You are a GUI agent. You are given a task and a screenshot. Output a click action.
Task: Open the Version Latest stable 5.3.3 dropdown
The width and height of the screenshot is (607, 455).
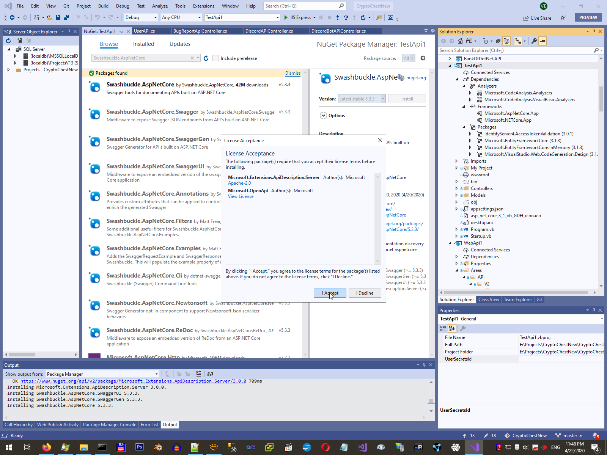pyautogui.click(x=362, y=99)
